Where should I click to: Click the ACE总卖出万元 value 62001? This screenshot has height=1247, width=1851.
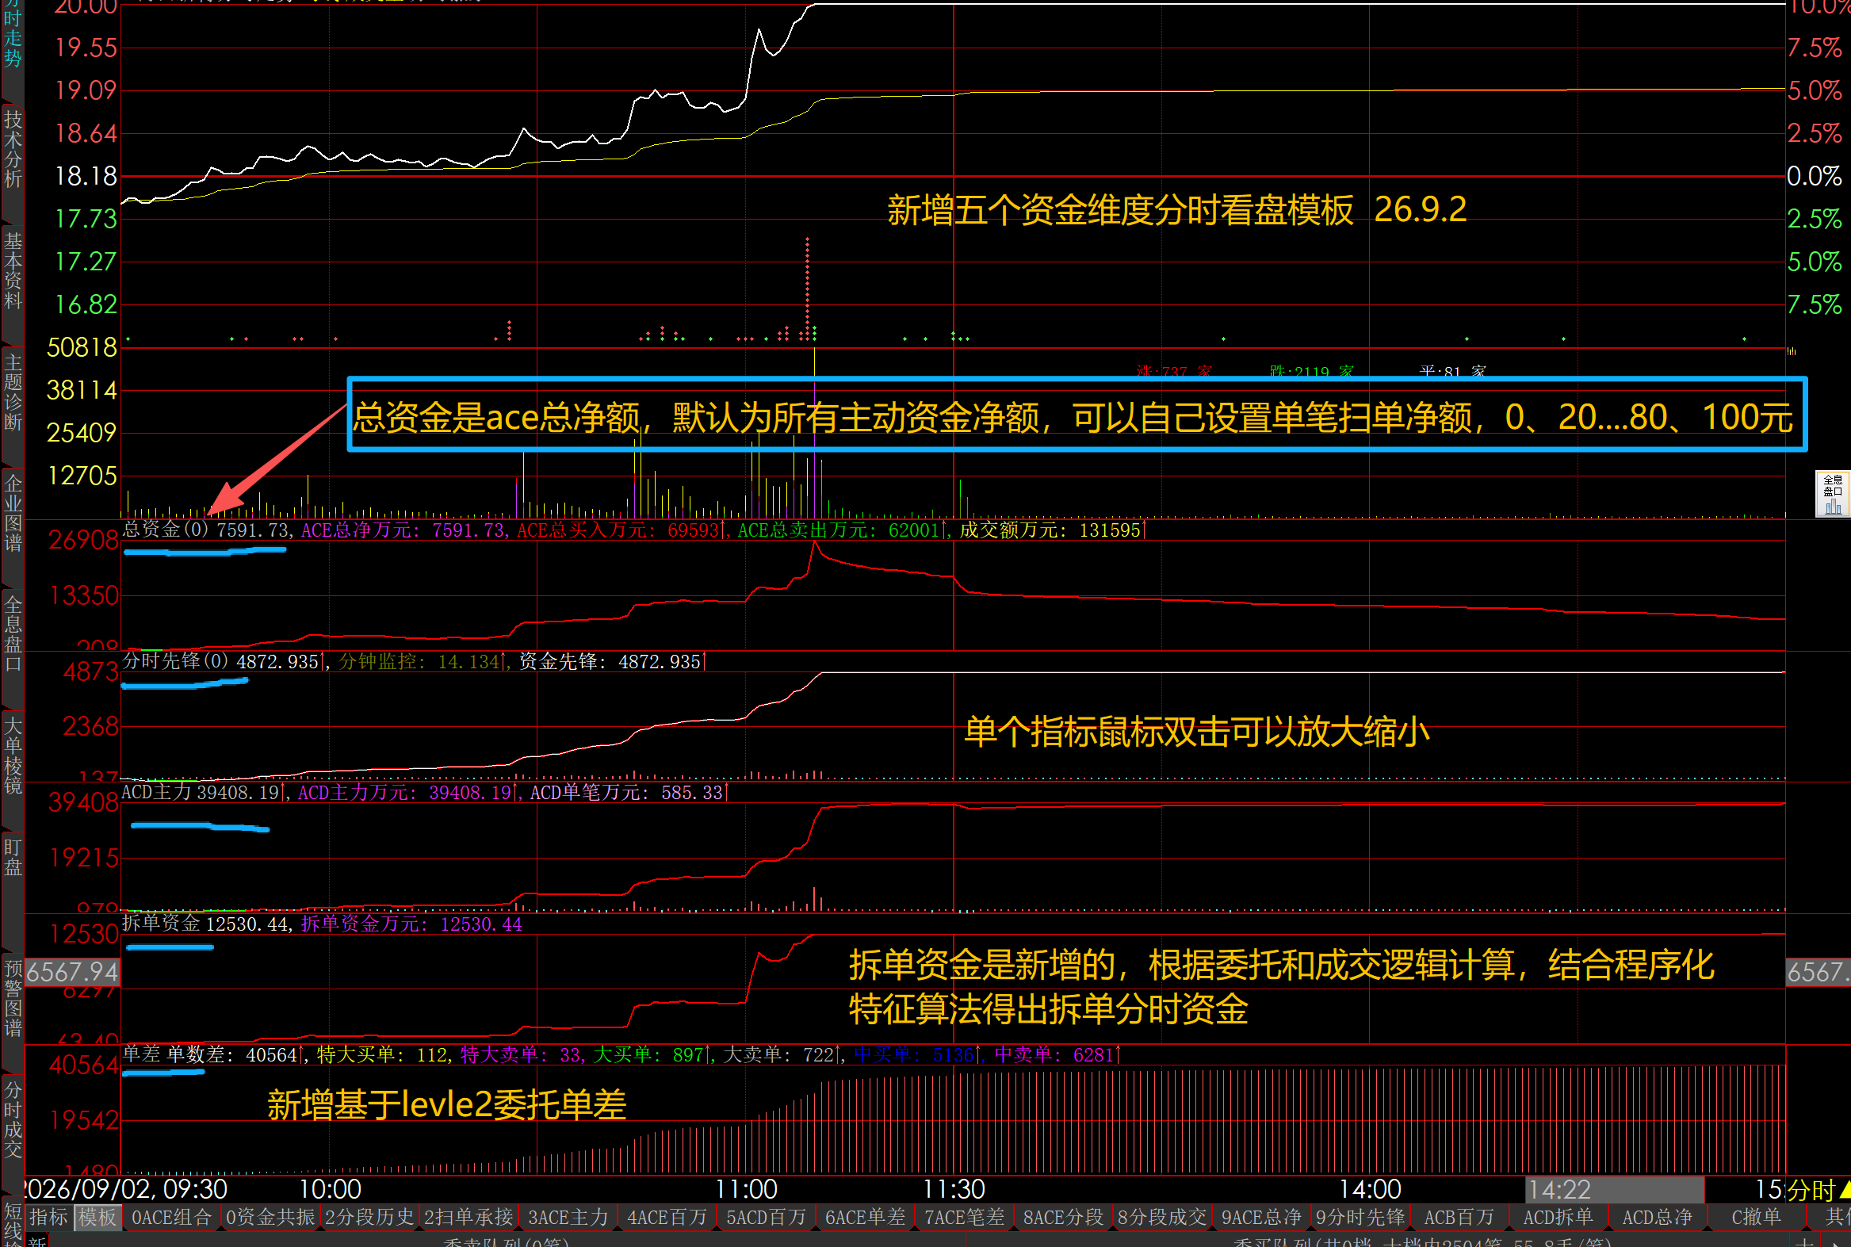click(914, 530)
